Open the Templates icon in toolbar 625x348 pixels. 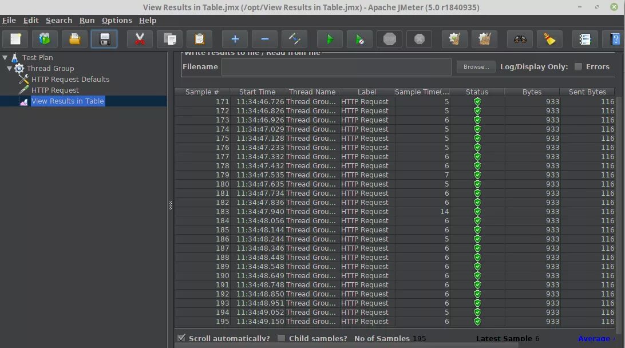tap(45, 39)
